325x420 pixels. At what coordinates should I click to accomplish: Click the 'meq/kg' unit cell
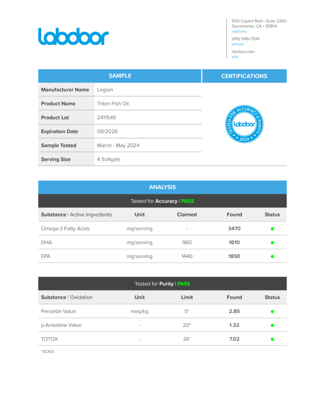coord(139,312)
